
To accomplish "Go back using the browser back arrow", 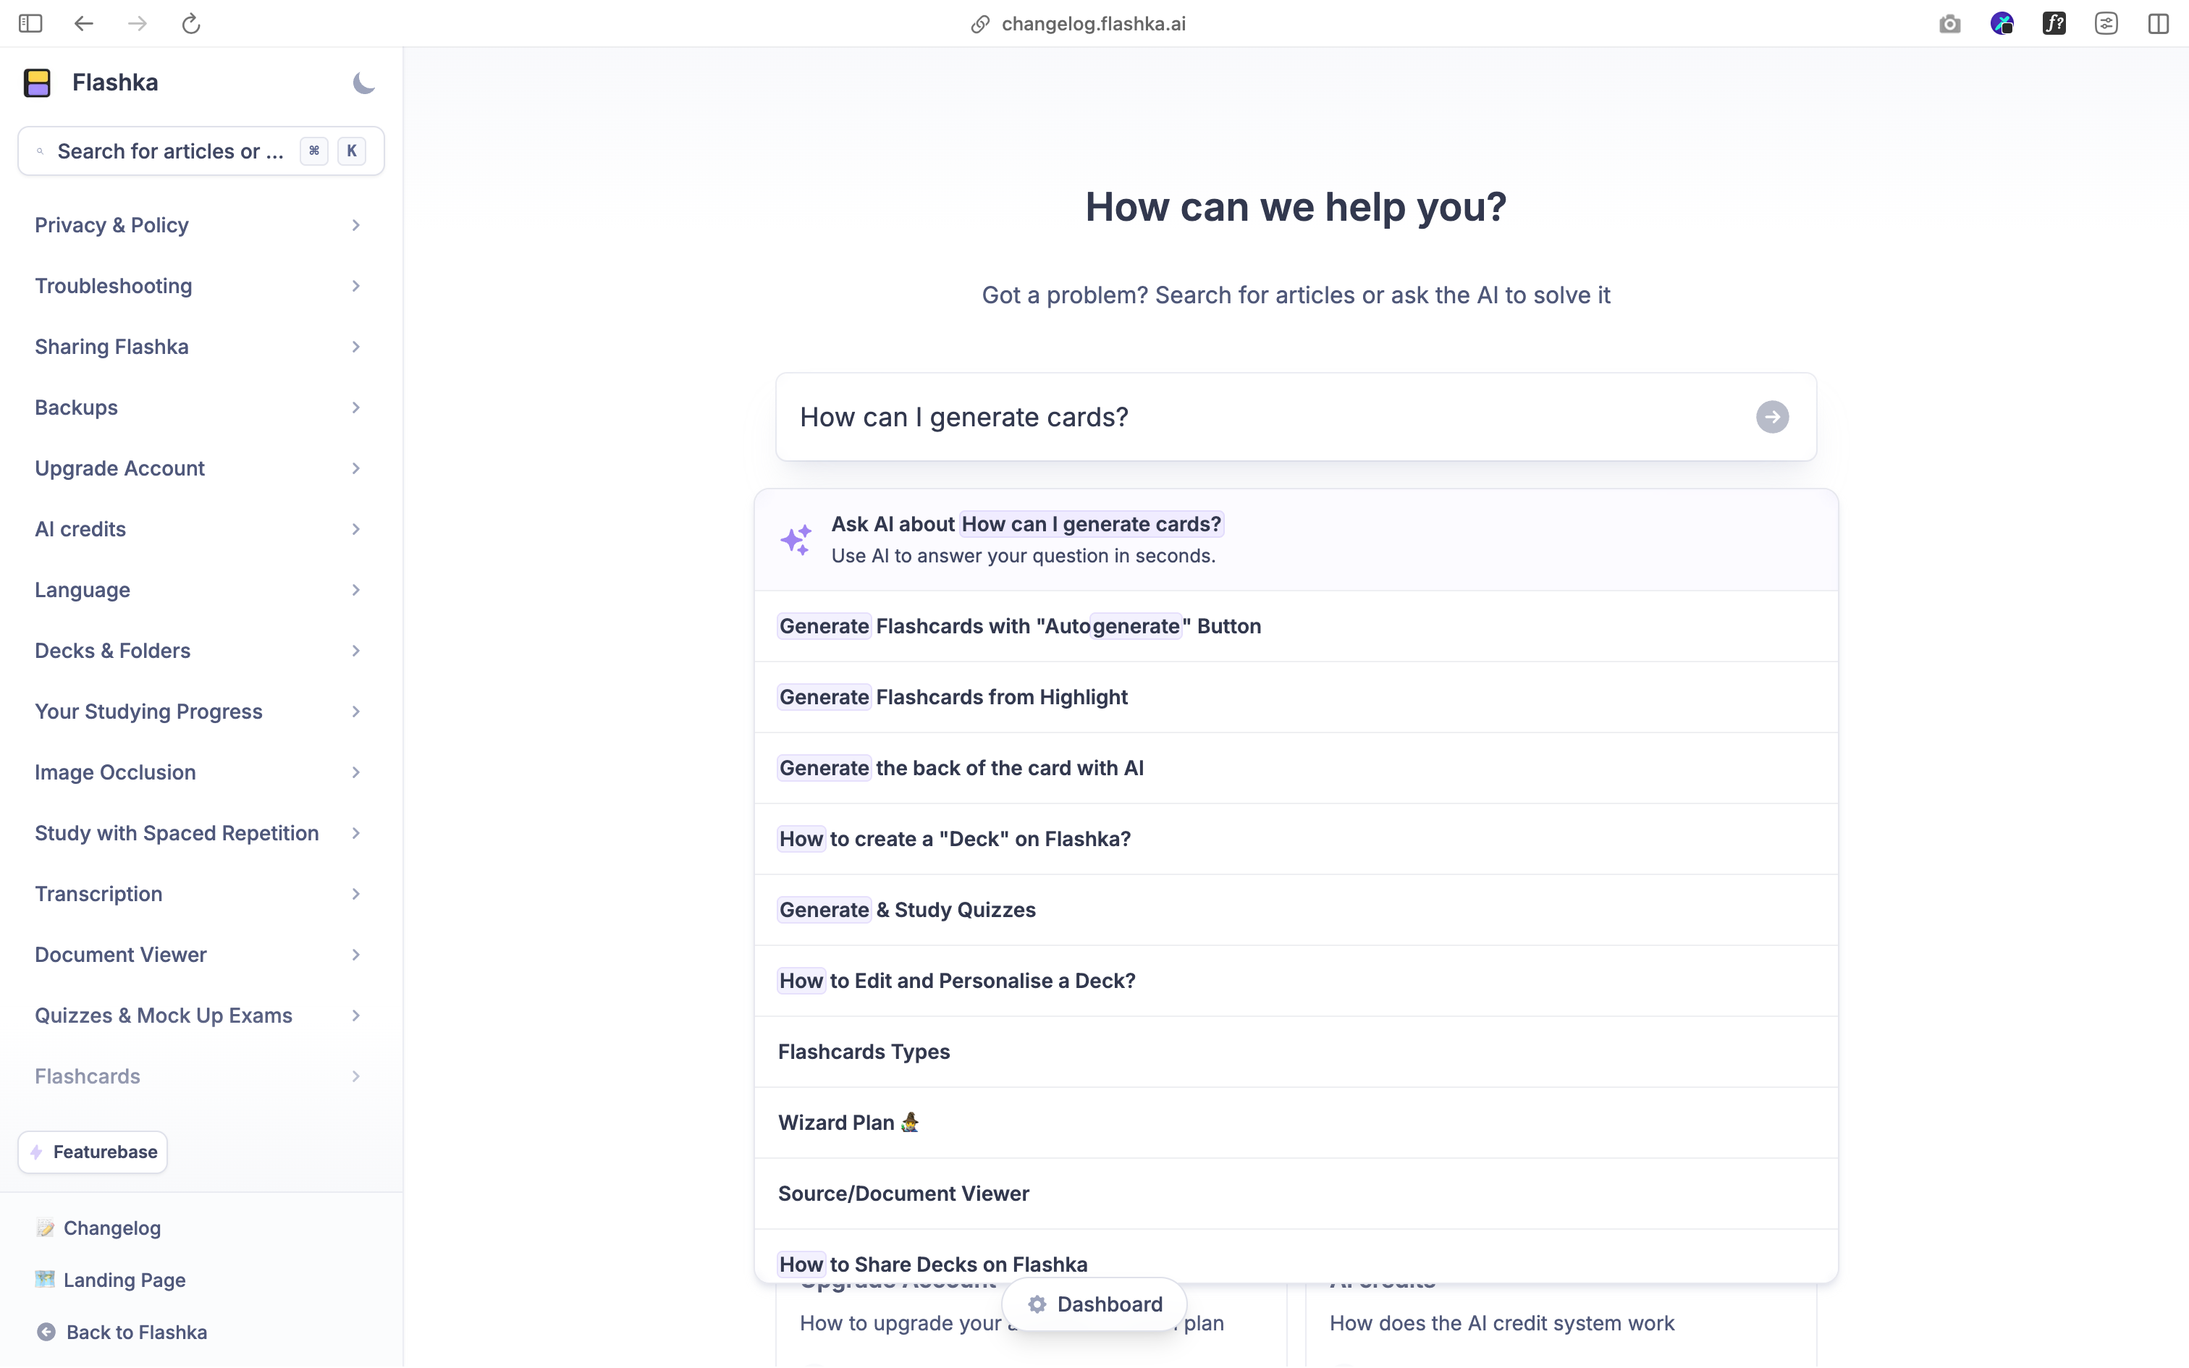I will click(x=84, y=25).
